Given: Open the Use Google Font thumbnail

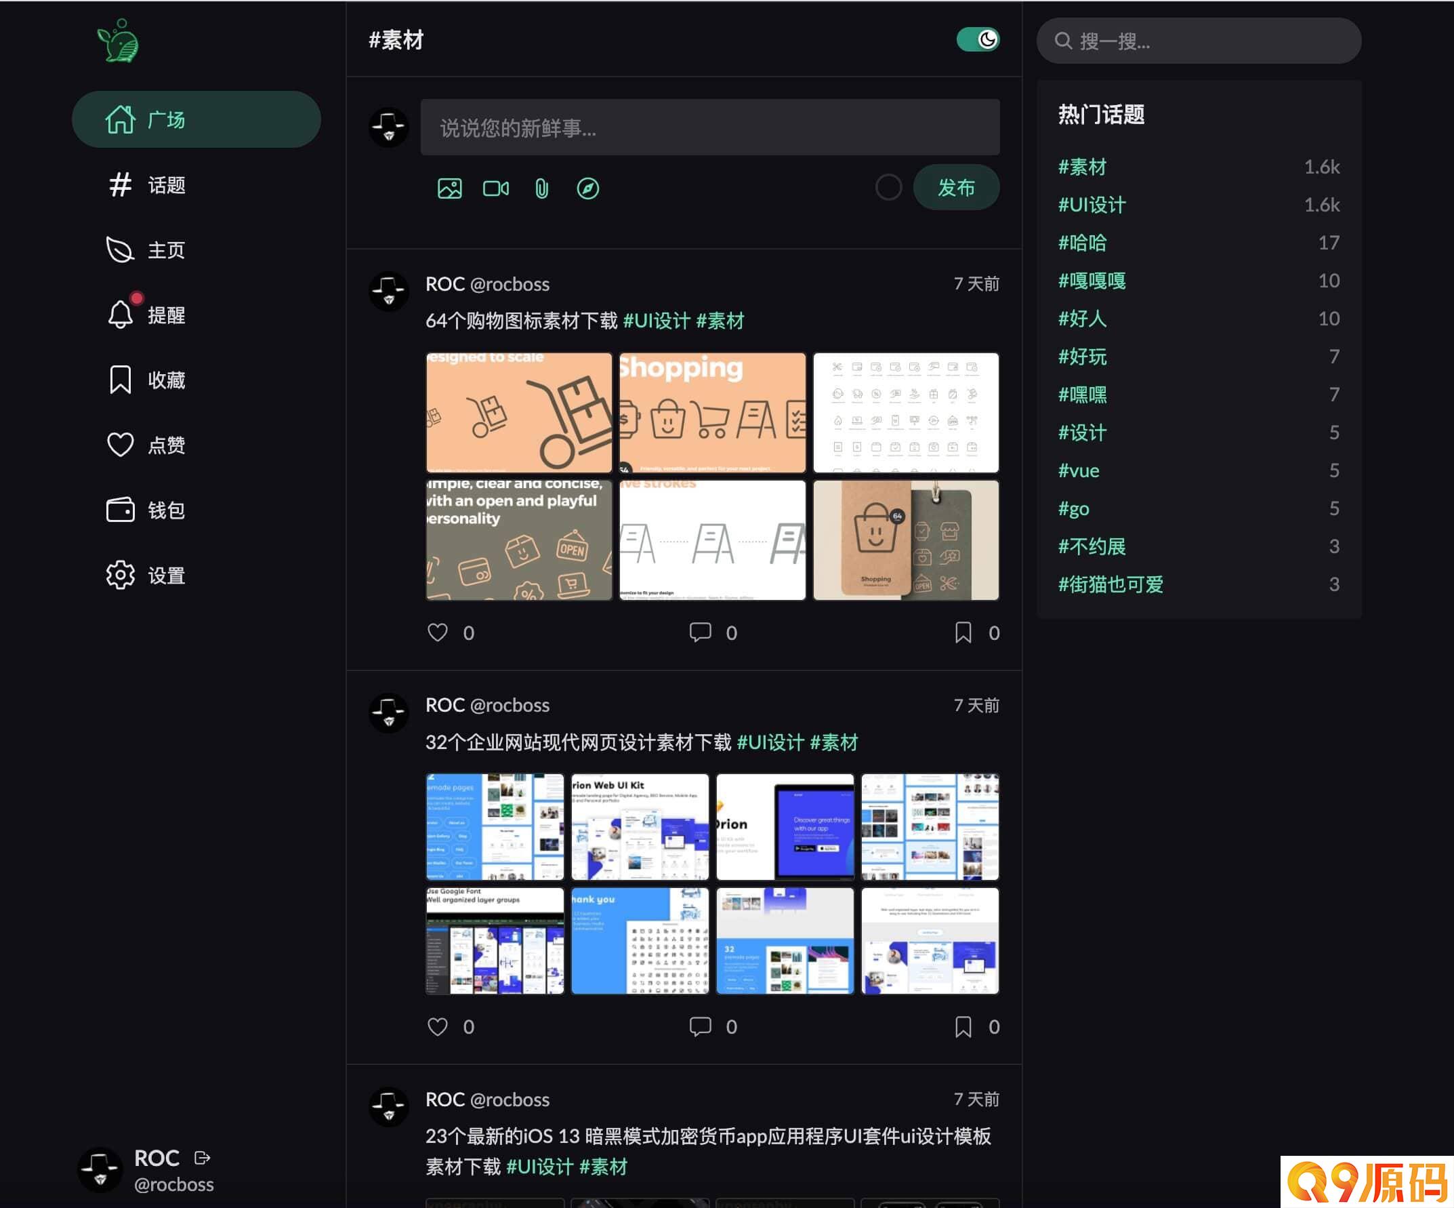Looking at the screenshot, I should pyautogui.click(x=495, y=941).
